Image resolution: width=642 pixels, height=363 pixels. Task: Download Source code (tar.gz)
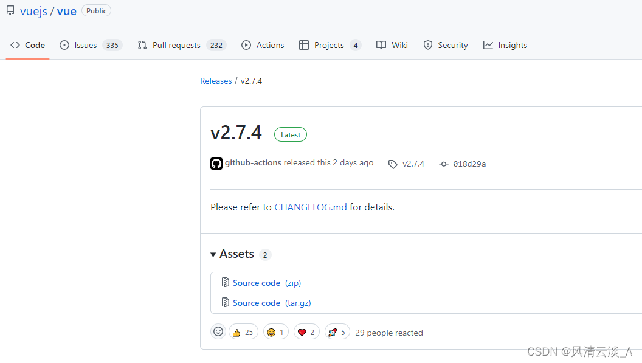272,303
